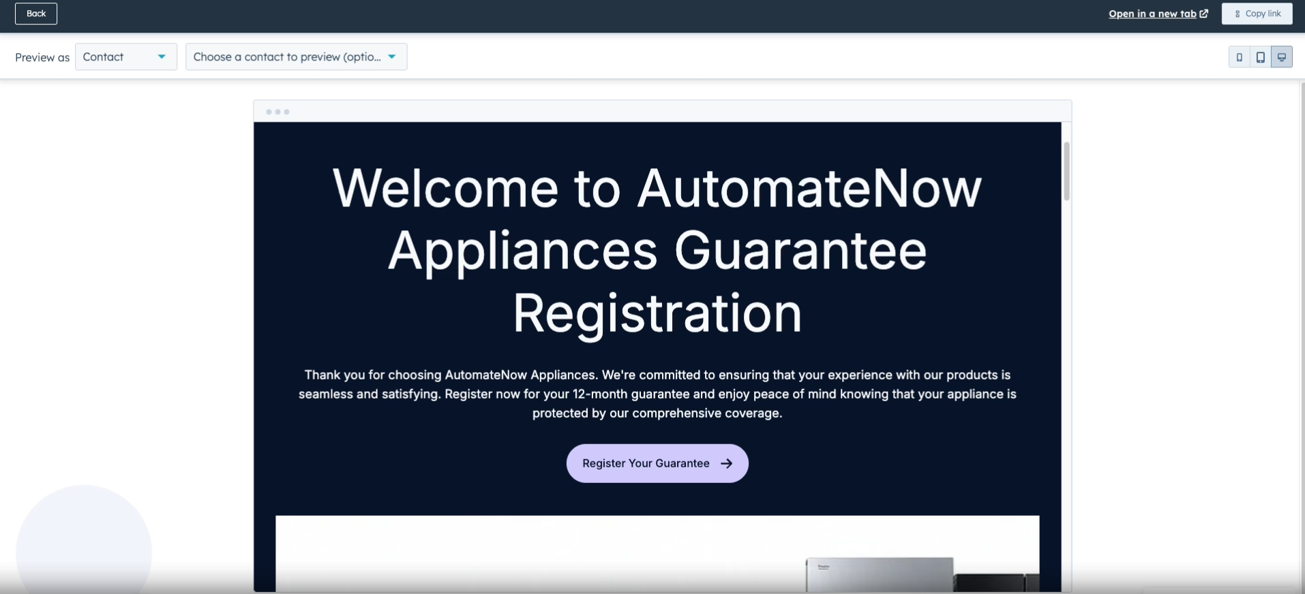
Task: Go back using the Back button
Action: pos(36,14)
